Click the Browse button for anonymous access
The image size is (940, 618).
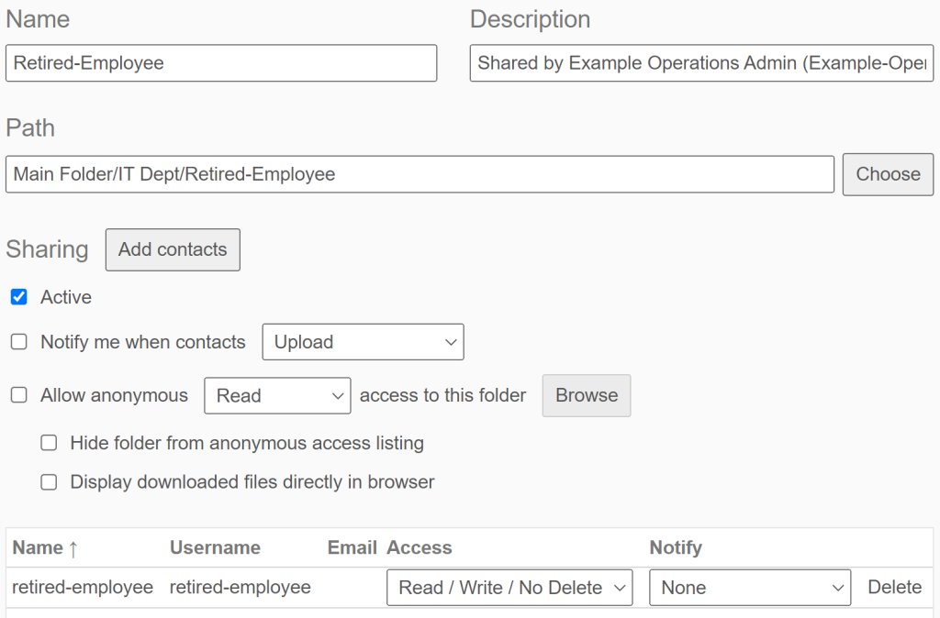pos(586,395)
